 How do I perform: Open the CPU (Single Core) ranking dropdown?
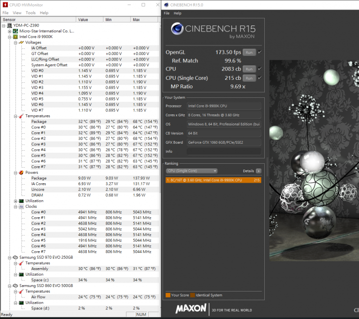click(x=191, y=171)
